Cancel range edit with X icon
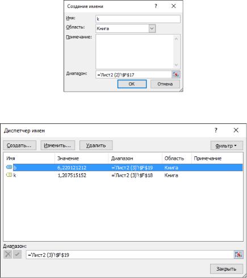247x278 pixels. [8, 254]
